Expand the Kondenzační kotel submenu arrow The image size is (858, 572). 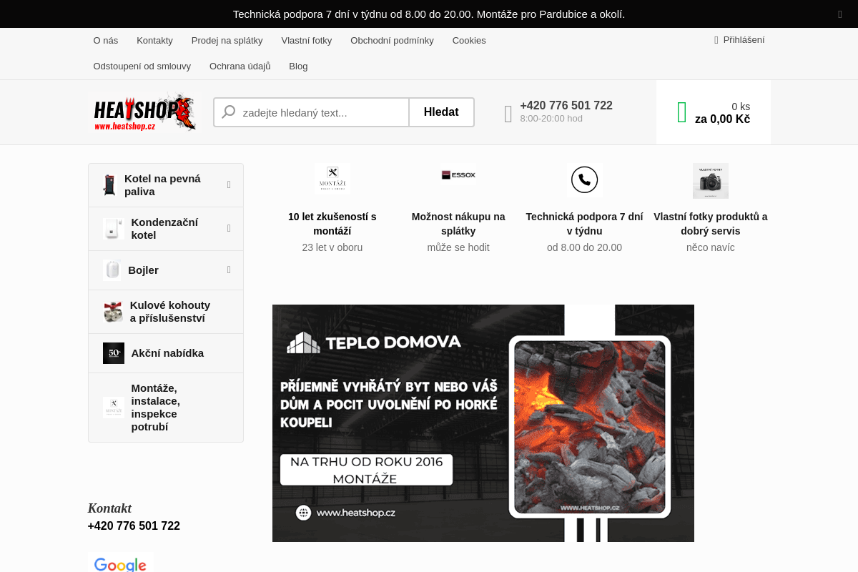point(229,228)
